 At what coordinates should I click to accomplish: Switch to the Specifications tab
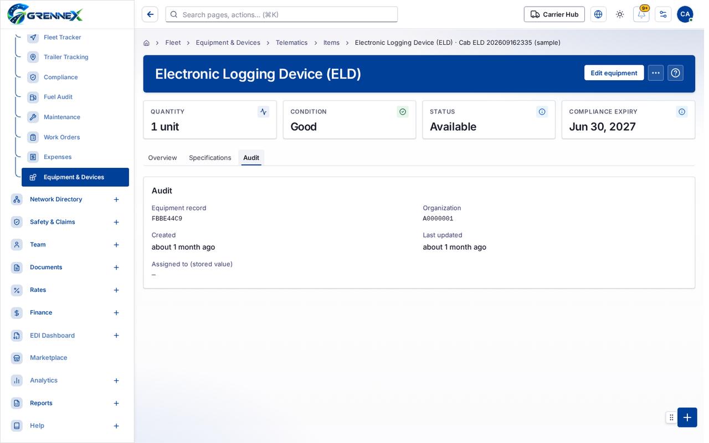(210, 158)
